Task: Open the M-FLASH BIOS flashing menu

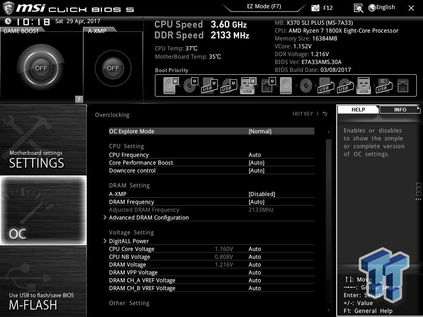Action: (43, 282)
